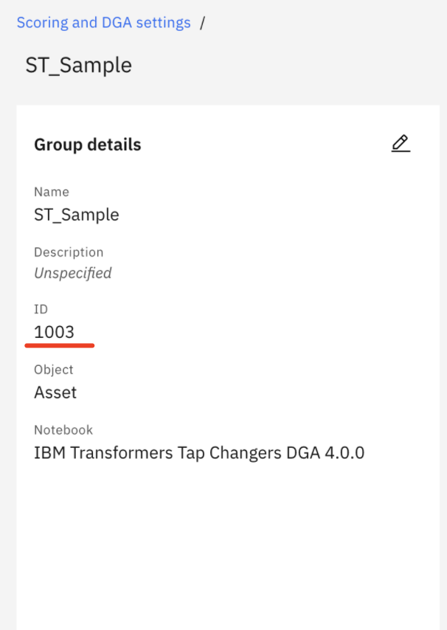This screenshot has height=630, width=447.
Task: Select the Group details heading
Action: [88, 145]
